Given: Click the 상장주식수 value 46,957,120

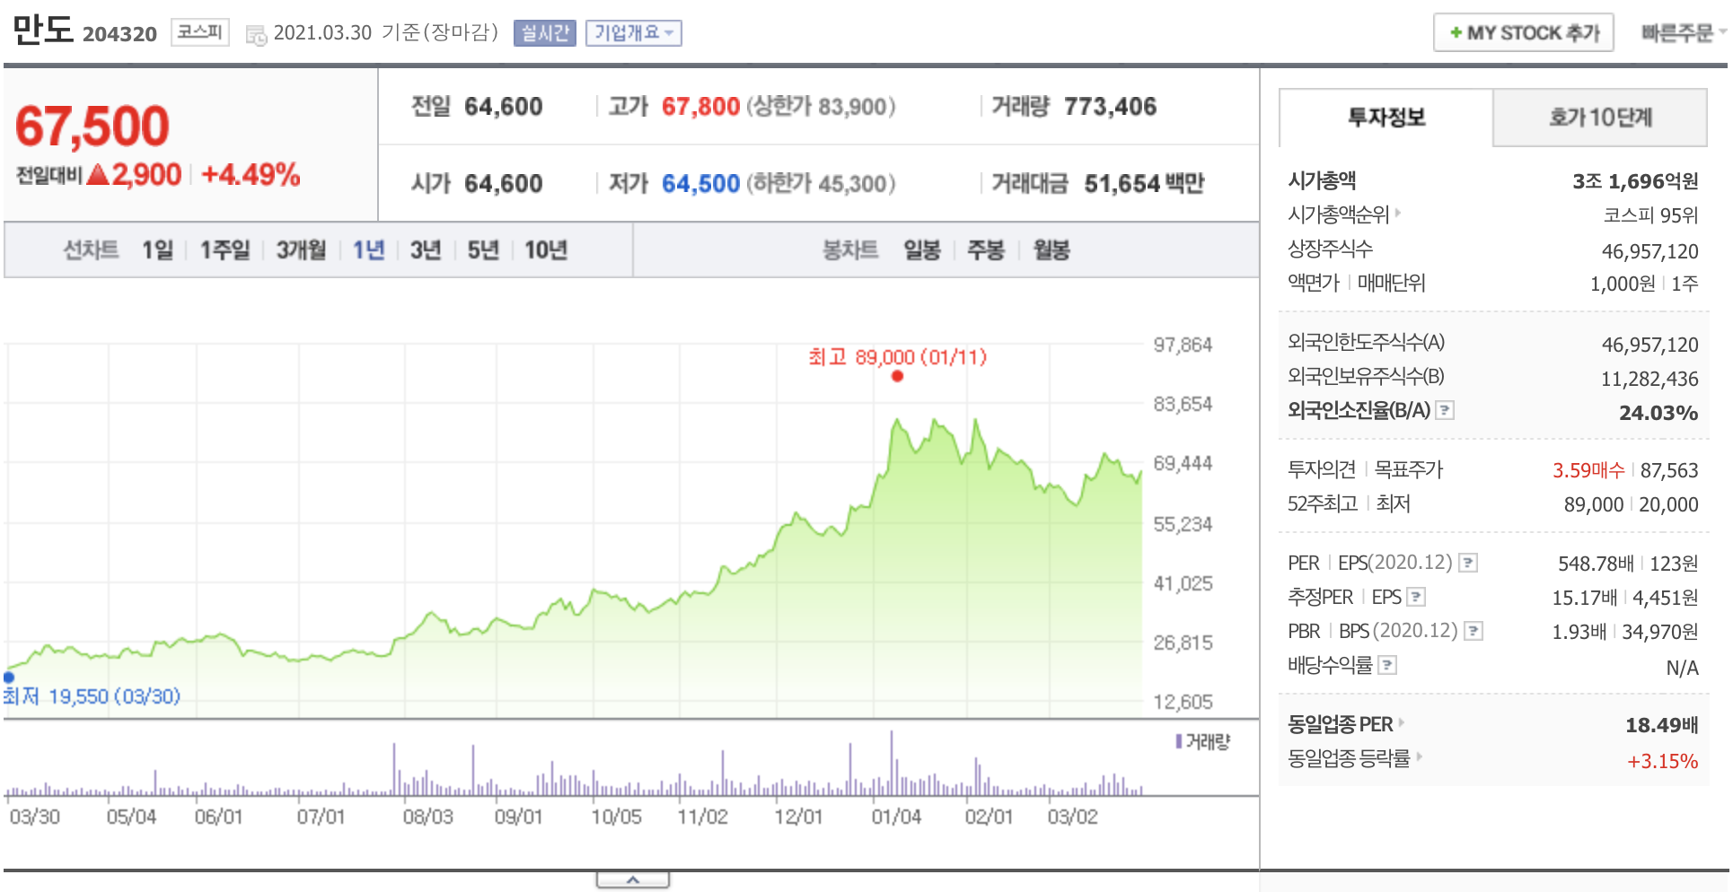Looking at the screenshot, I should [1649, 251].
